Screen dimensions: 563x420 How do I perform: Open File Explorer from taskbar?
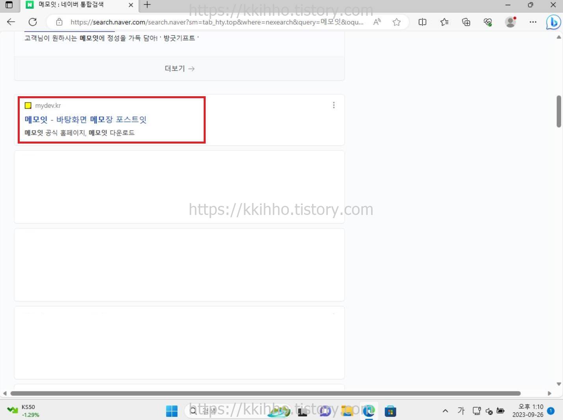[347, 411]
